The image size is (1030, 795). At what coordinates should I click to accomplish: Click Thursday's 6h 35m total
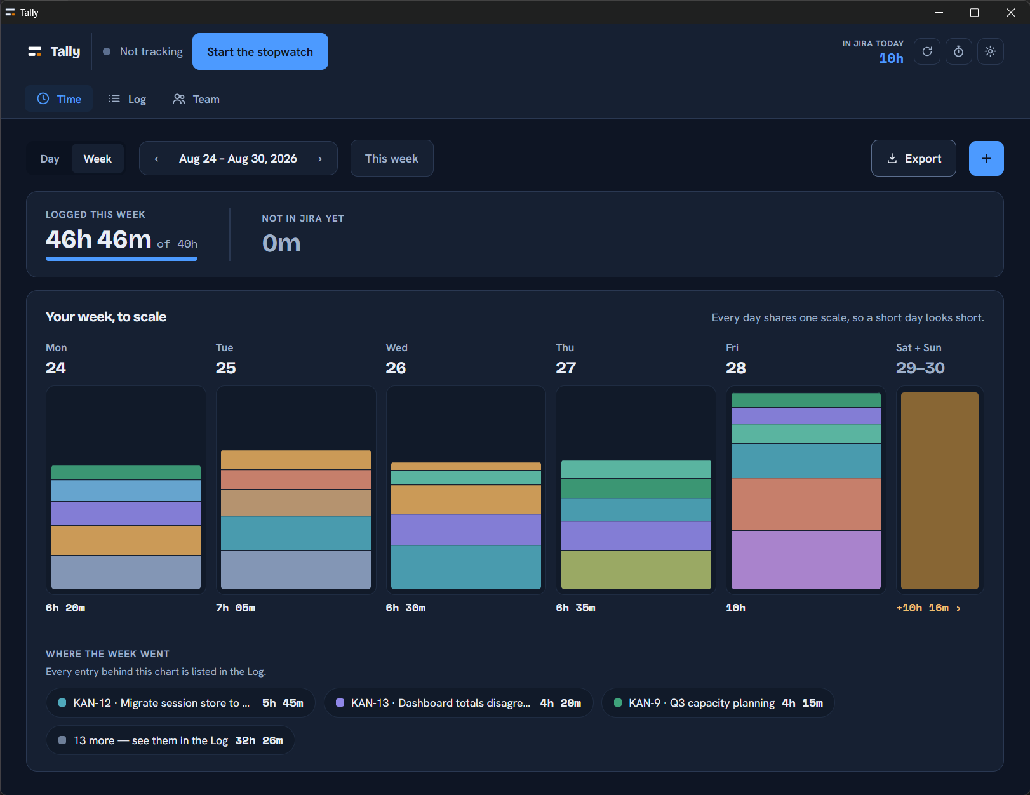click(576, 608)
